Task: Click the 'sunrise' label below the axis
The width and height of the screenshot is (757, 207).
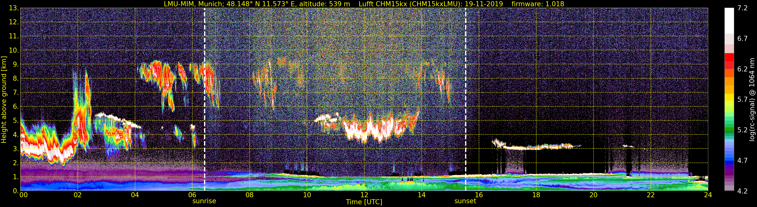Action: pyautogui.click(x=204, y=201)
